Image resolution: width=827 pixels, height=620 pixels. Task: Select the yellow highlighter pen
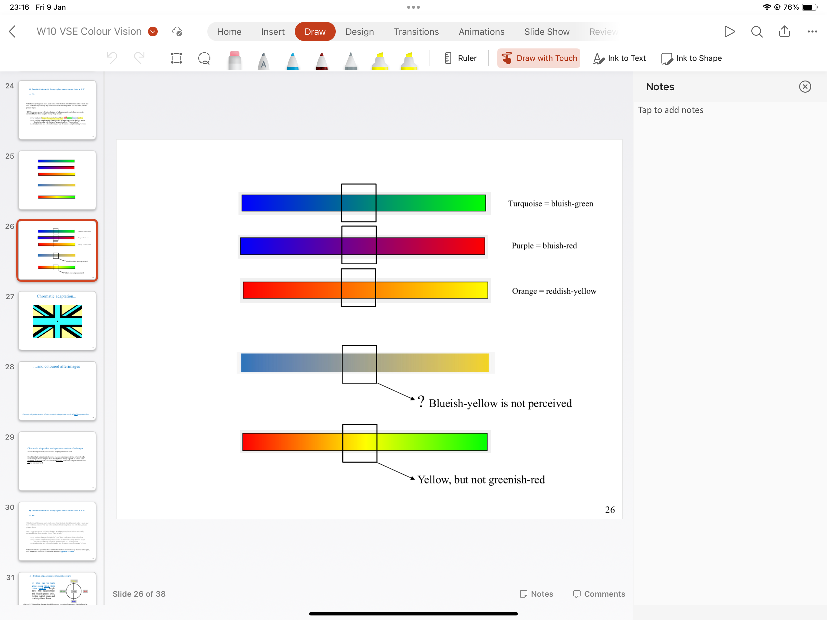380,60
